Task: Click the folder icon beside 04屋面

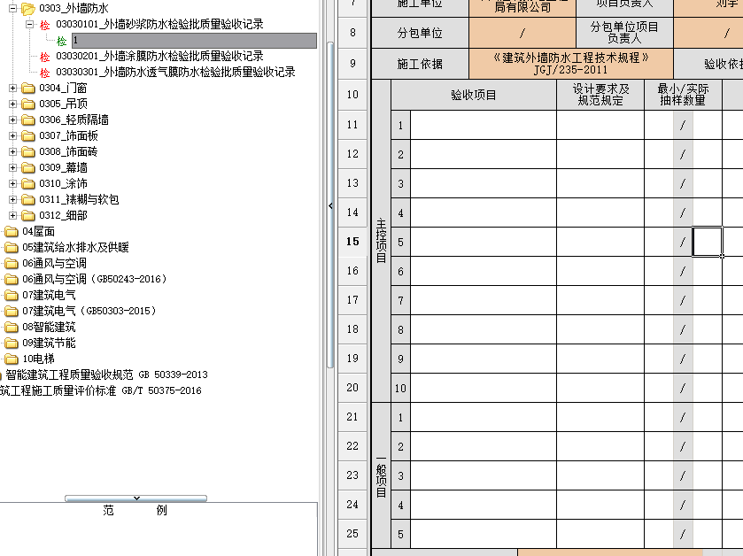Action: [12, 232]
